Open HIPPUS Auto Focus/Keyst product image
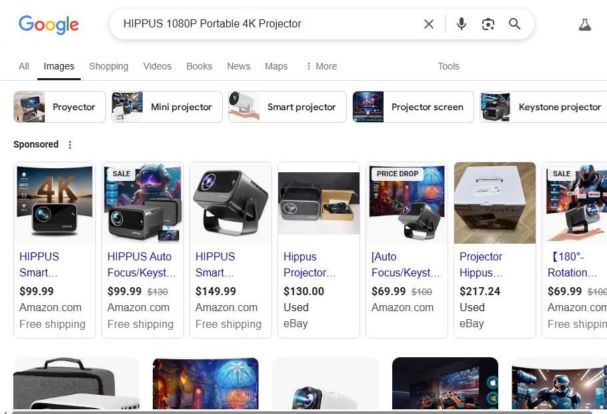Image resolution: width=607 pixels, height=414 pixels. [143, 203]
